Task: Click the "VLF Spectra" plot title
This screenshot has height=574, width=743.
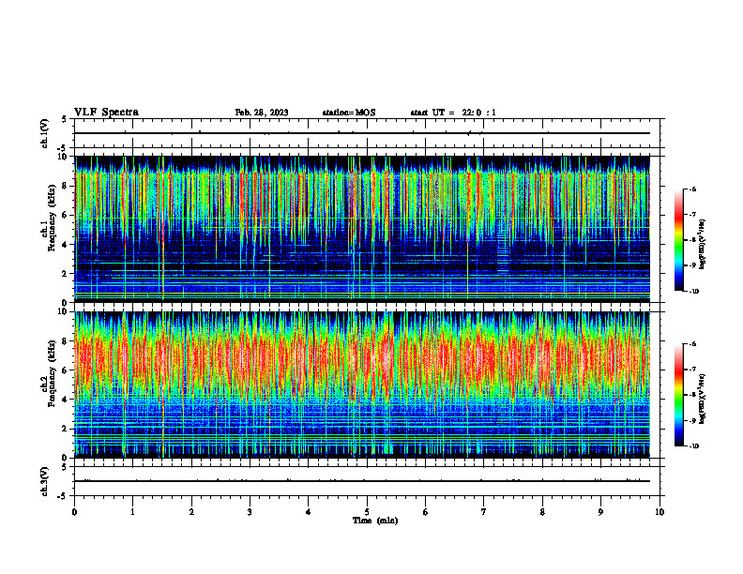Action: (107, 113)
